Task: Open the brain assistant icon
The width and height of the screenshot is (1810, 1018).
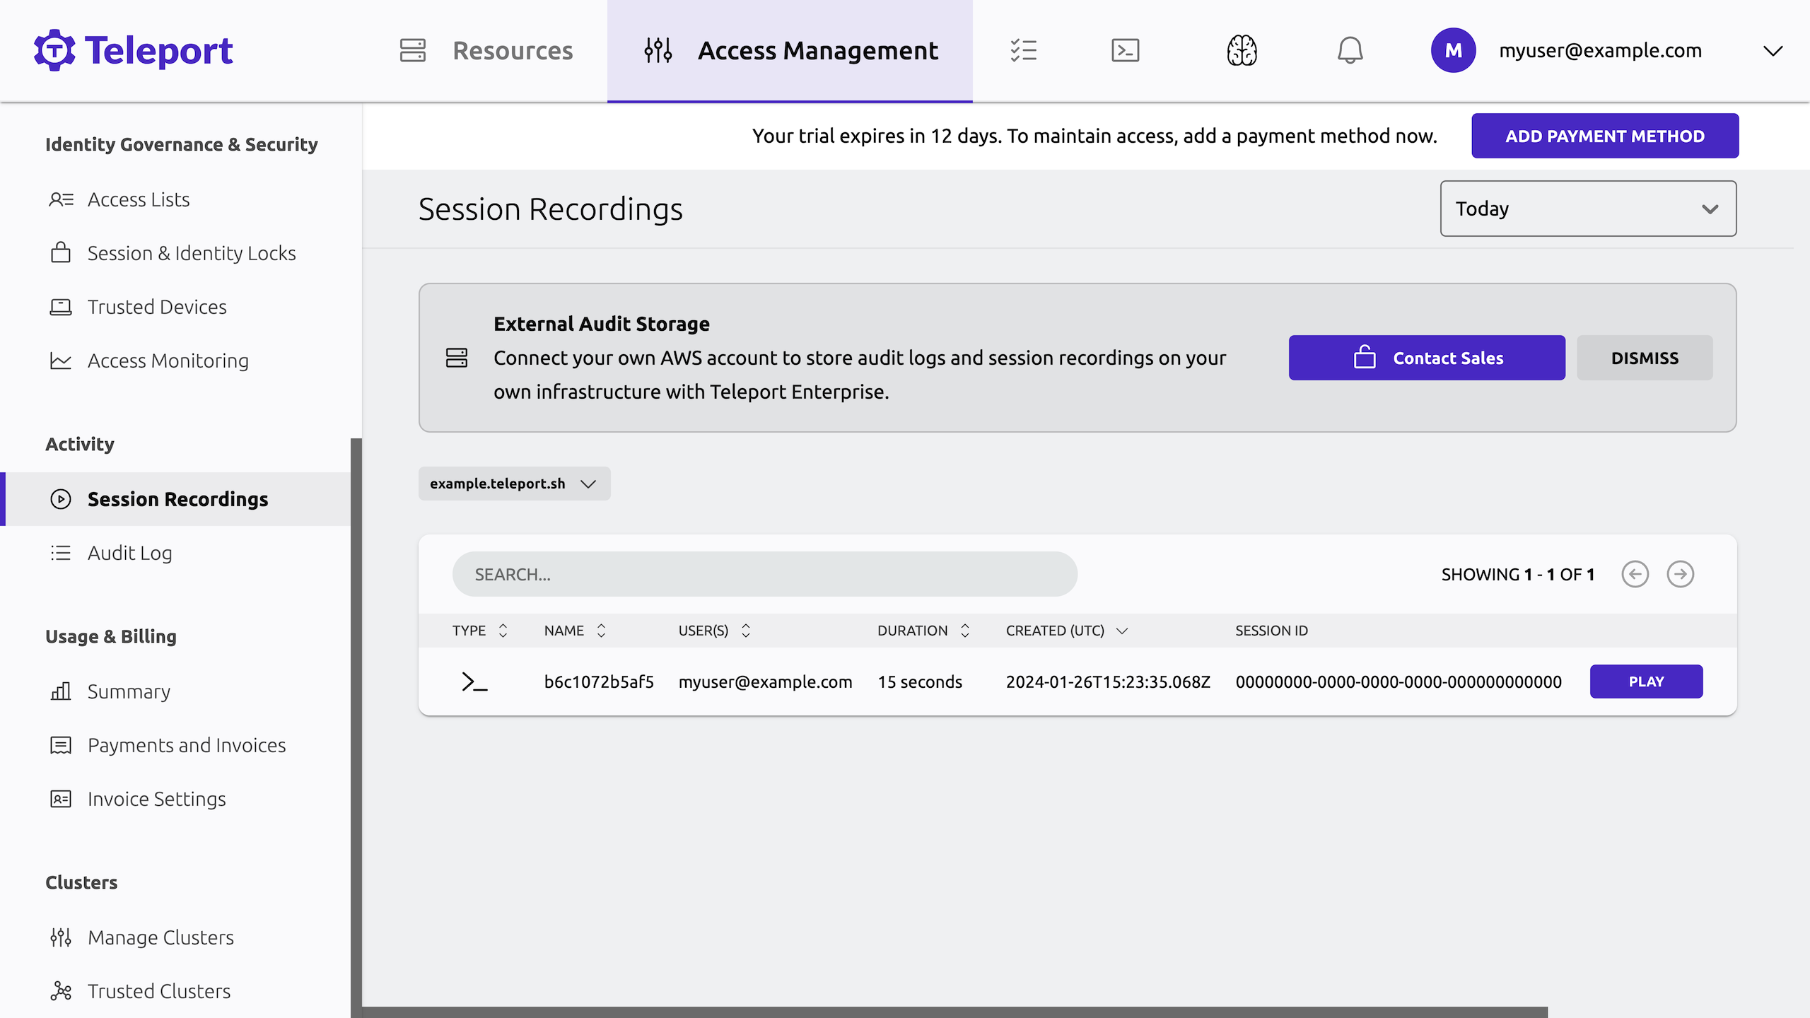Action: 1242,51
